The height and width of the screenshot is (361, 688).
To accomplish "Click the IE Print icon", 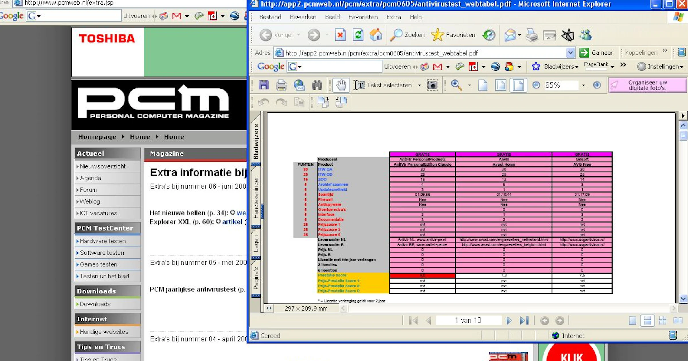I will point(532,35).
